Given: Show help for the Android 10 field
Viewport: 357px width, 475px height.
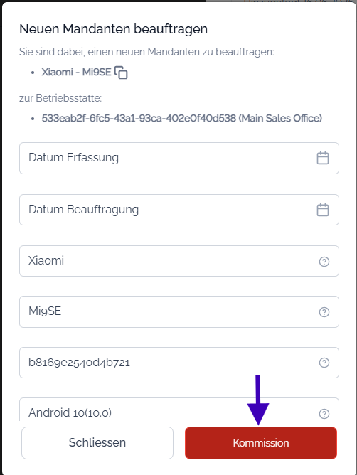Looking at the screenshot, I should 324,414.
